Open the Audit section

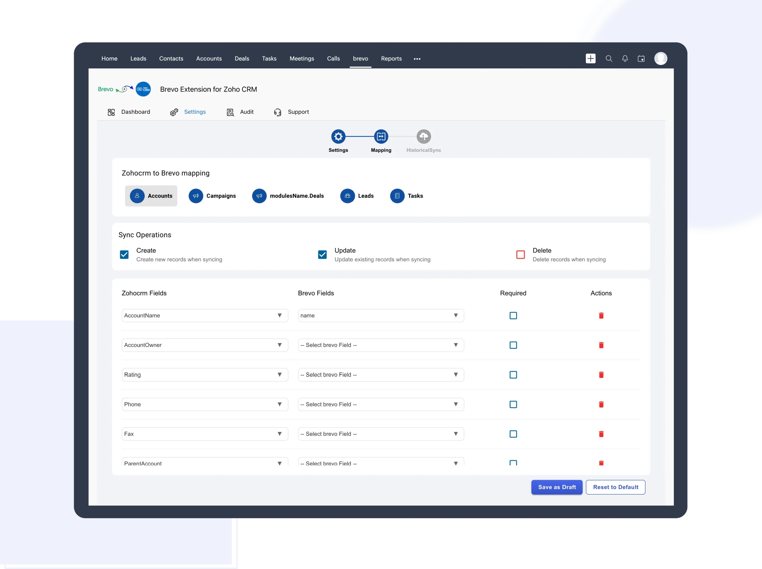pyautogui.click(x=247, y=112)
